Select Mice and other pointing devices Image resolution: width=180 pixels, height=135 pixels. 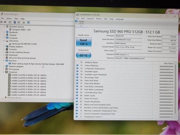click(22, 58)
